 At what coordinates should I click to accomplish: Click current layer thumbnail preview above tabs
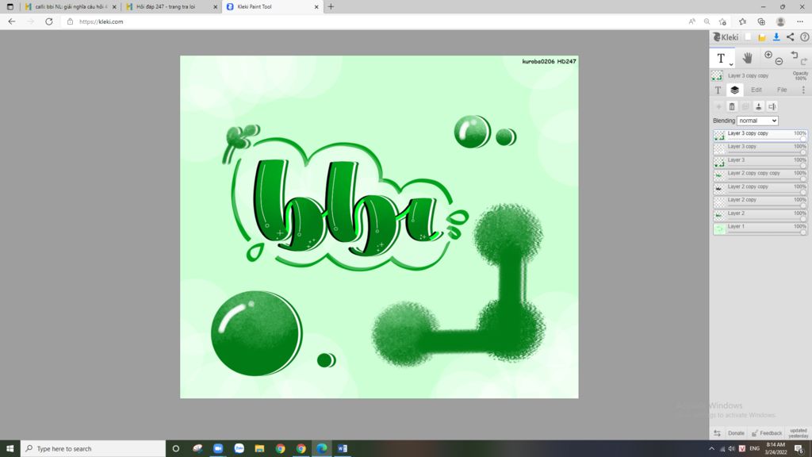click(717, 75)
